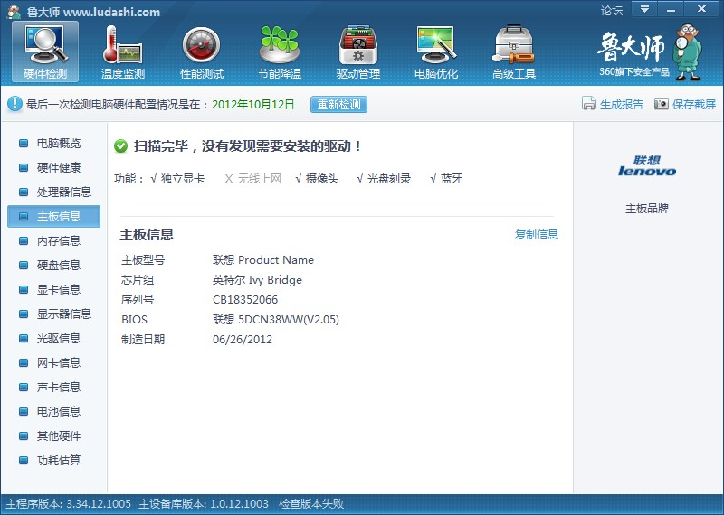
Task: Click the 复制信息 copy info link
Action: [537, 234]
